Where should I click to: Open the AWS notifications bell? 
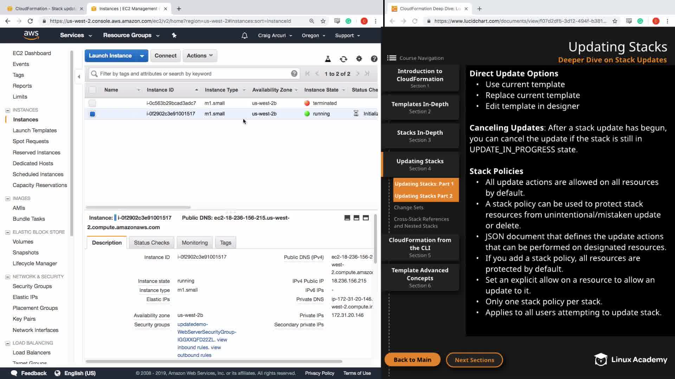tap(245, 35)
